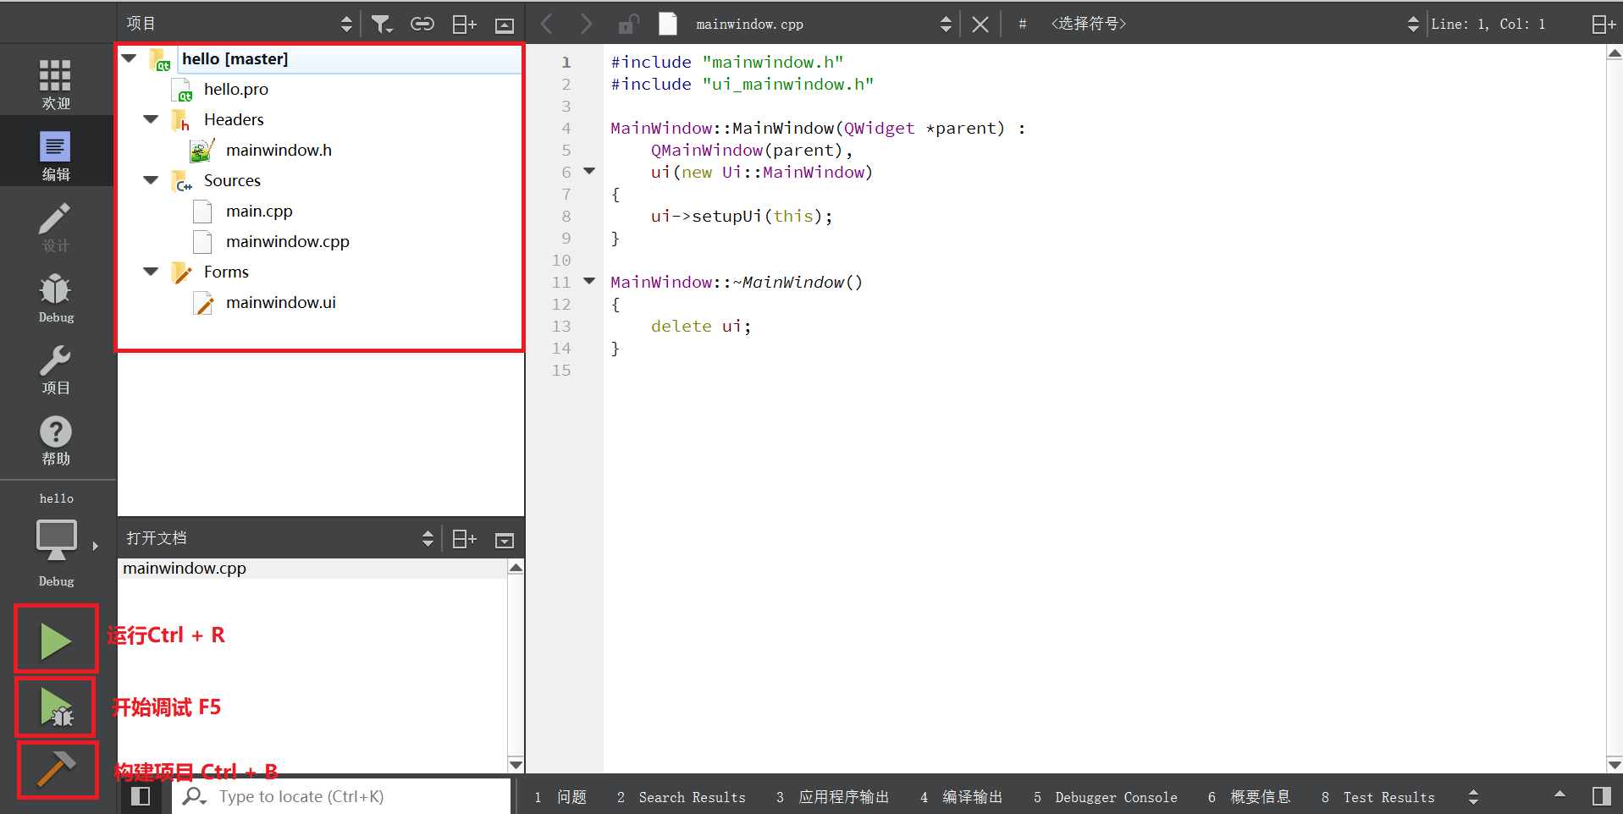Open the 编译输出 pane
Screen dimensions: 1623x814
click(961, 797)
